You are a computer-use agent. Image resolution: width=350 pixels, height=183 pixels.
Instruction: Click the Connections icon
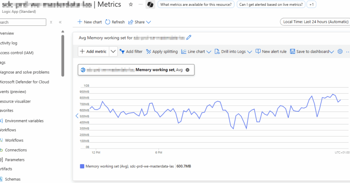point(1,150)
